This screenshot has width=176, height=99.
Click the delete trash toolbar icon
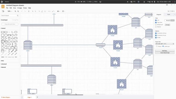click(29, 11)
